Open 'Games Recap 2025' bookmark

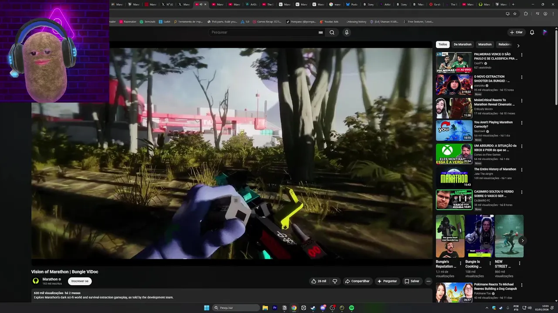[x=267, y=22]
